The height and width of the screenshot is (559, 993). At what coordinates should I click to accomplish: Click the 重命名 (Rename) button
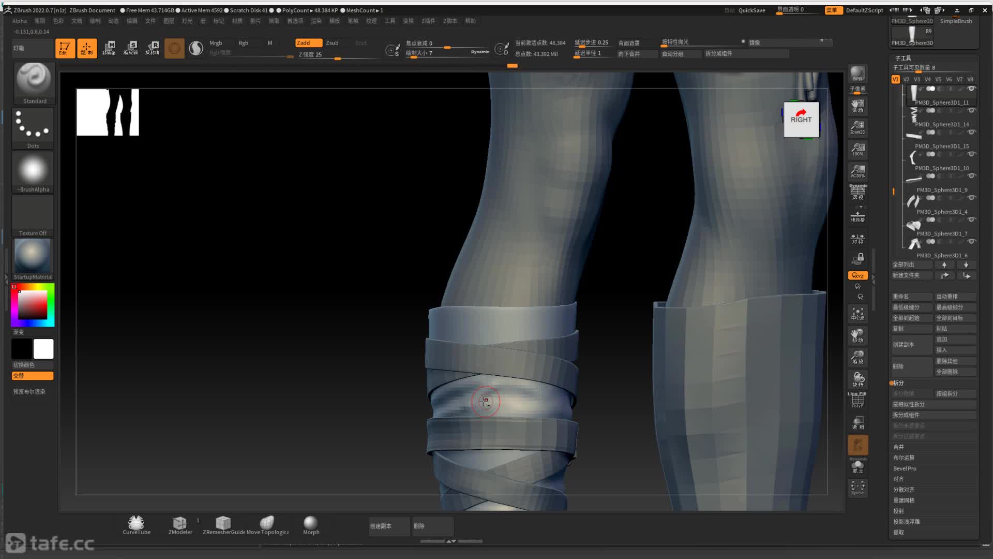(x=912, y=297)
